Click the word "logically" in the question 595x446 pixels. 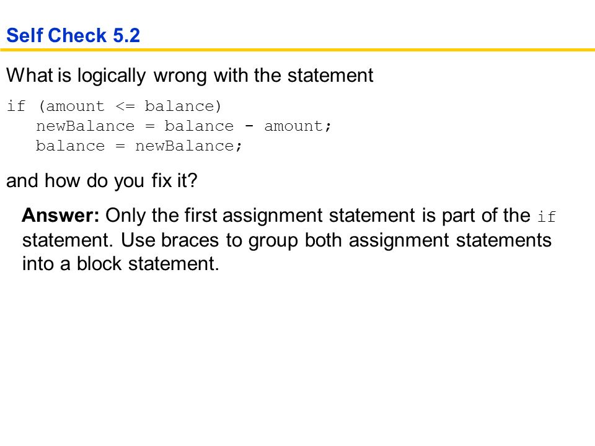pyautogui.click(x=112, y=76)
